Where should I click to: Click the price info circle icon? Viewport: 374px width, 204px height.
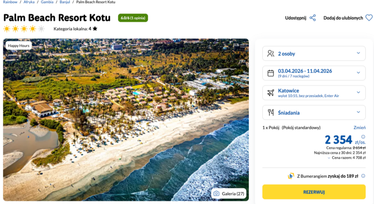[x=363, y=137]
